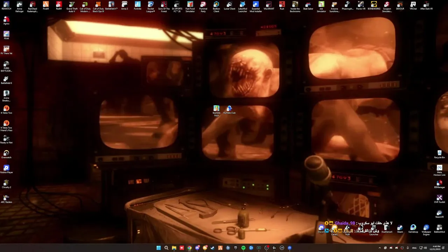448x252 pixels.
Task: Select the BONEWORKS desktop icon
Action: tap(374, 6)
